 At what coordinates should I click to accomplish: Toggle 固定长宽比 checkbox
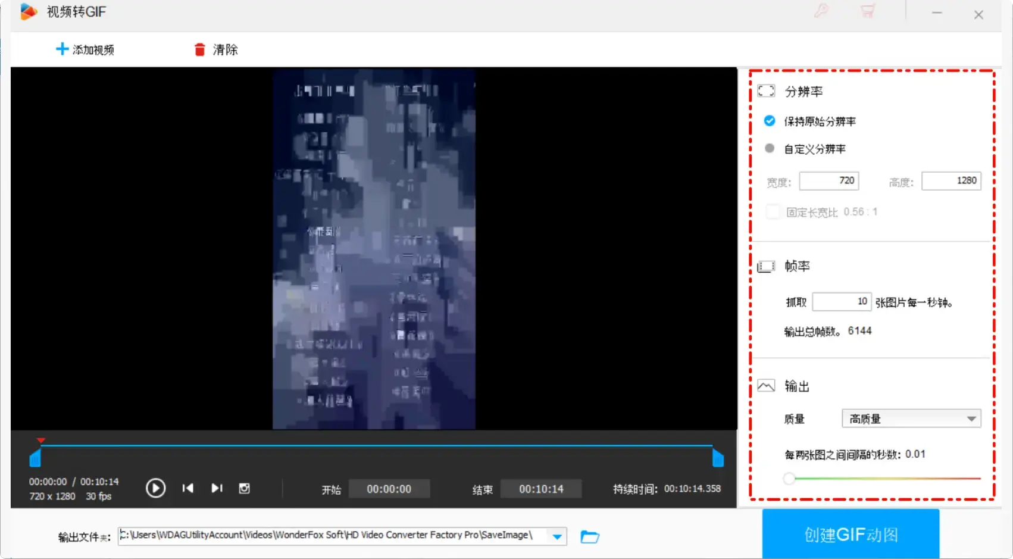[x=773, y=212]
